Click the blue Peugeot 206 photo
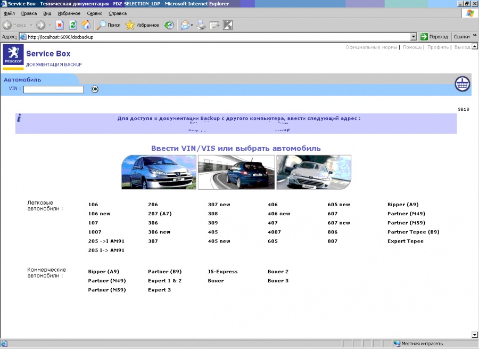Viewport: 479px width, 349px height. [236, 172]
